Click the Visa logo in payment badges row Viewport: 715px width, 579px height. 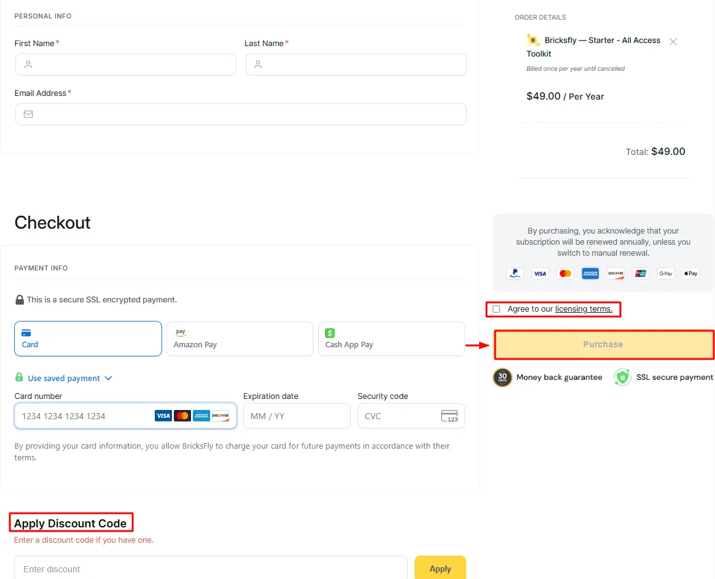pyautogui.click(x=540, y=274)
